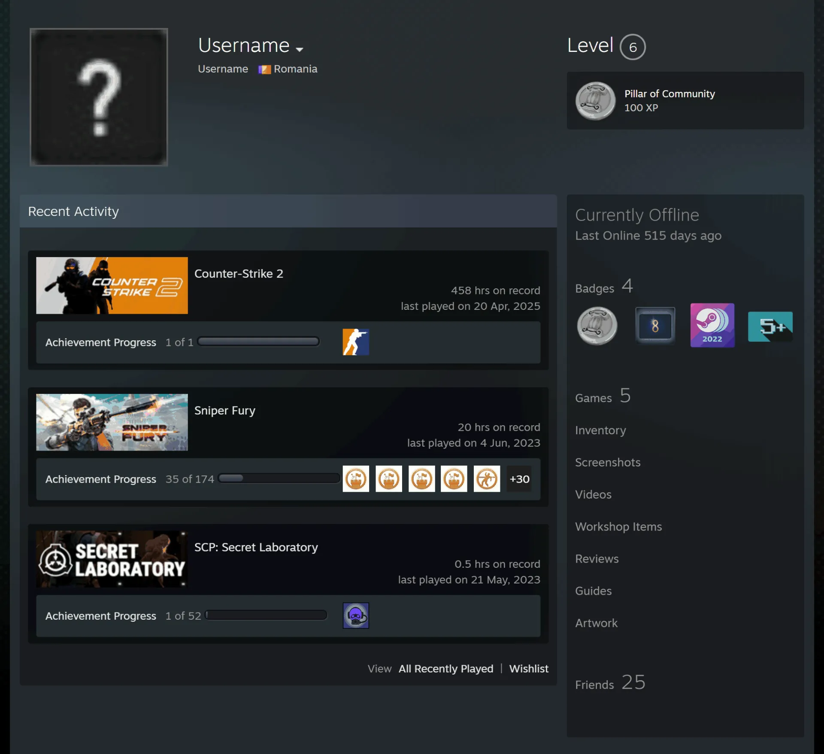Open the Games 5 link
Screen dimensions: 824x754
[603, 396]
